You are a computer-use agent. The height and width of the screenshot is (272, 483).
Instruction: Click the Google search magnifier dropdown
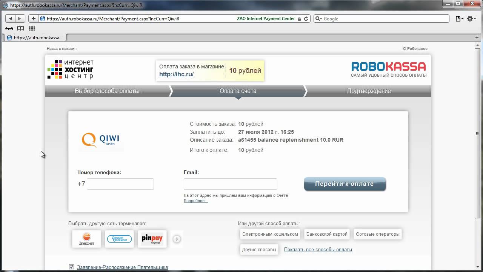[x=319, y=19]
